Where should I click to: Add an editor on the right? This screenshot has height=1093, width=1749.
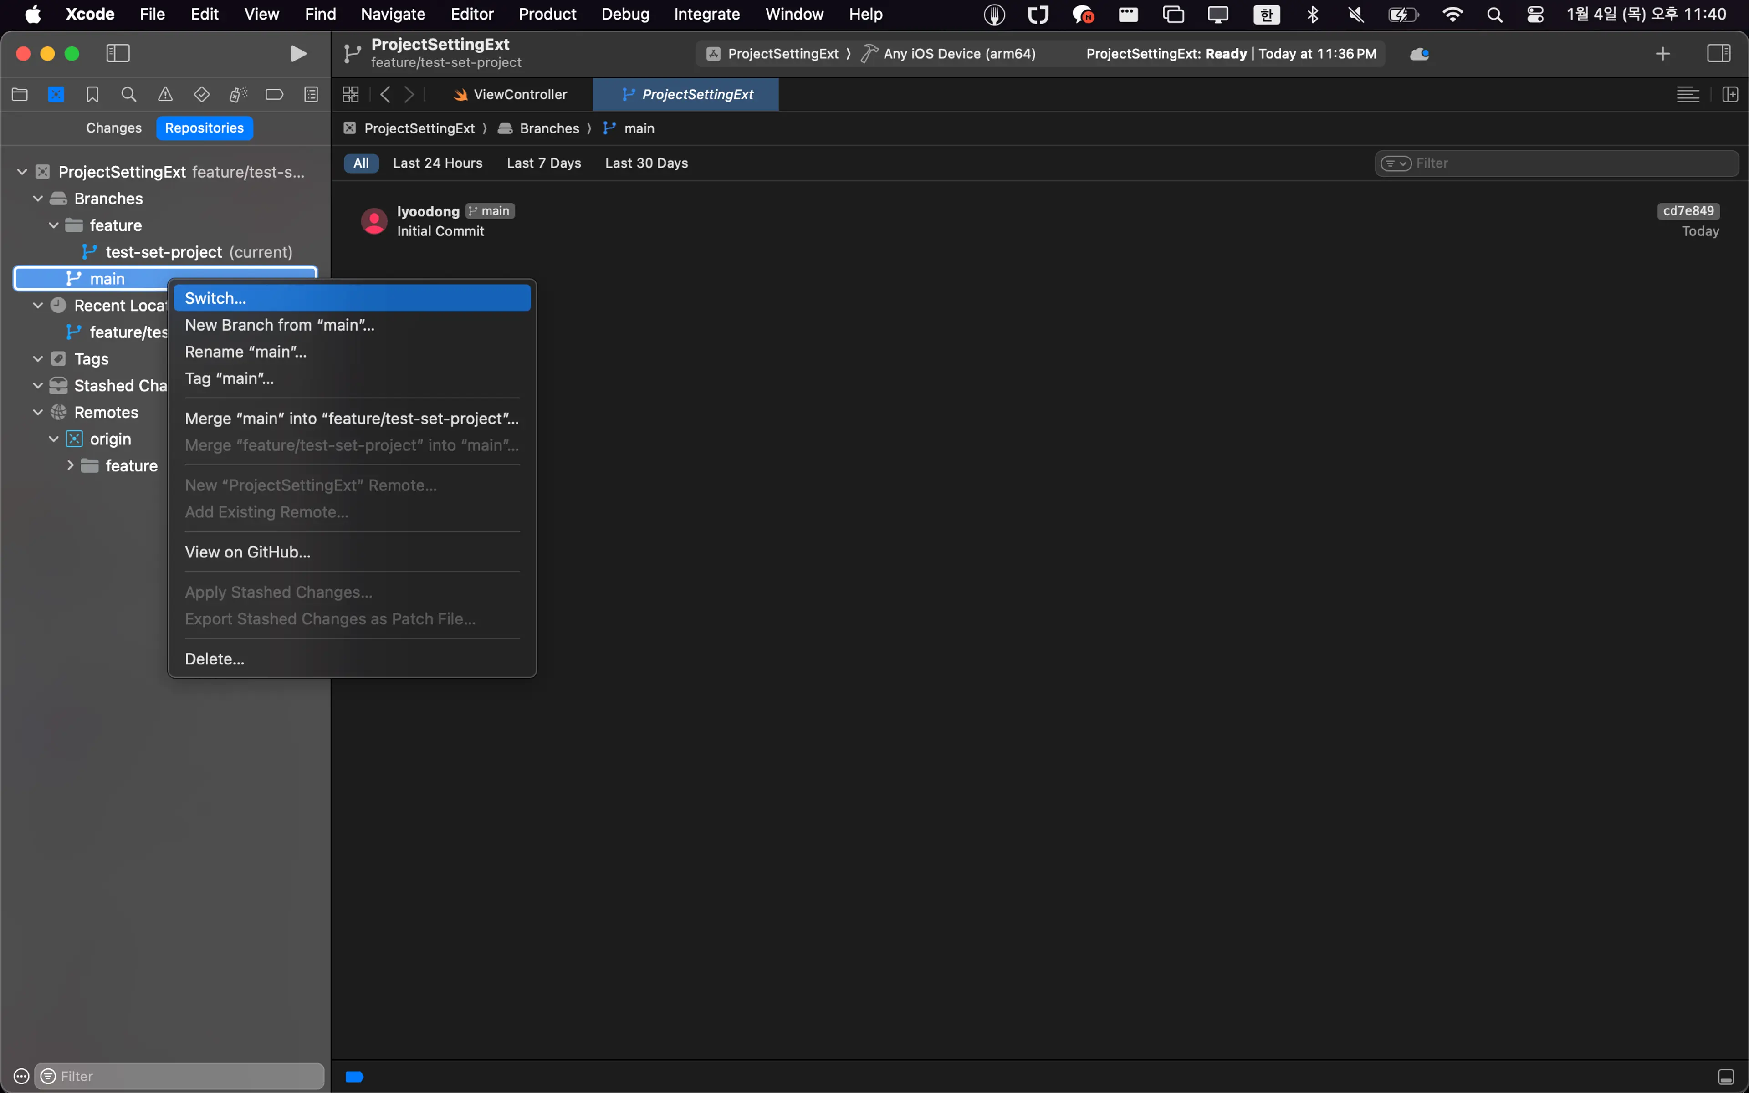pyautogui.click(x=1730, y=95)
